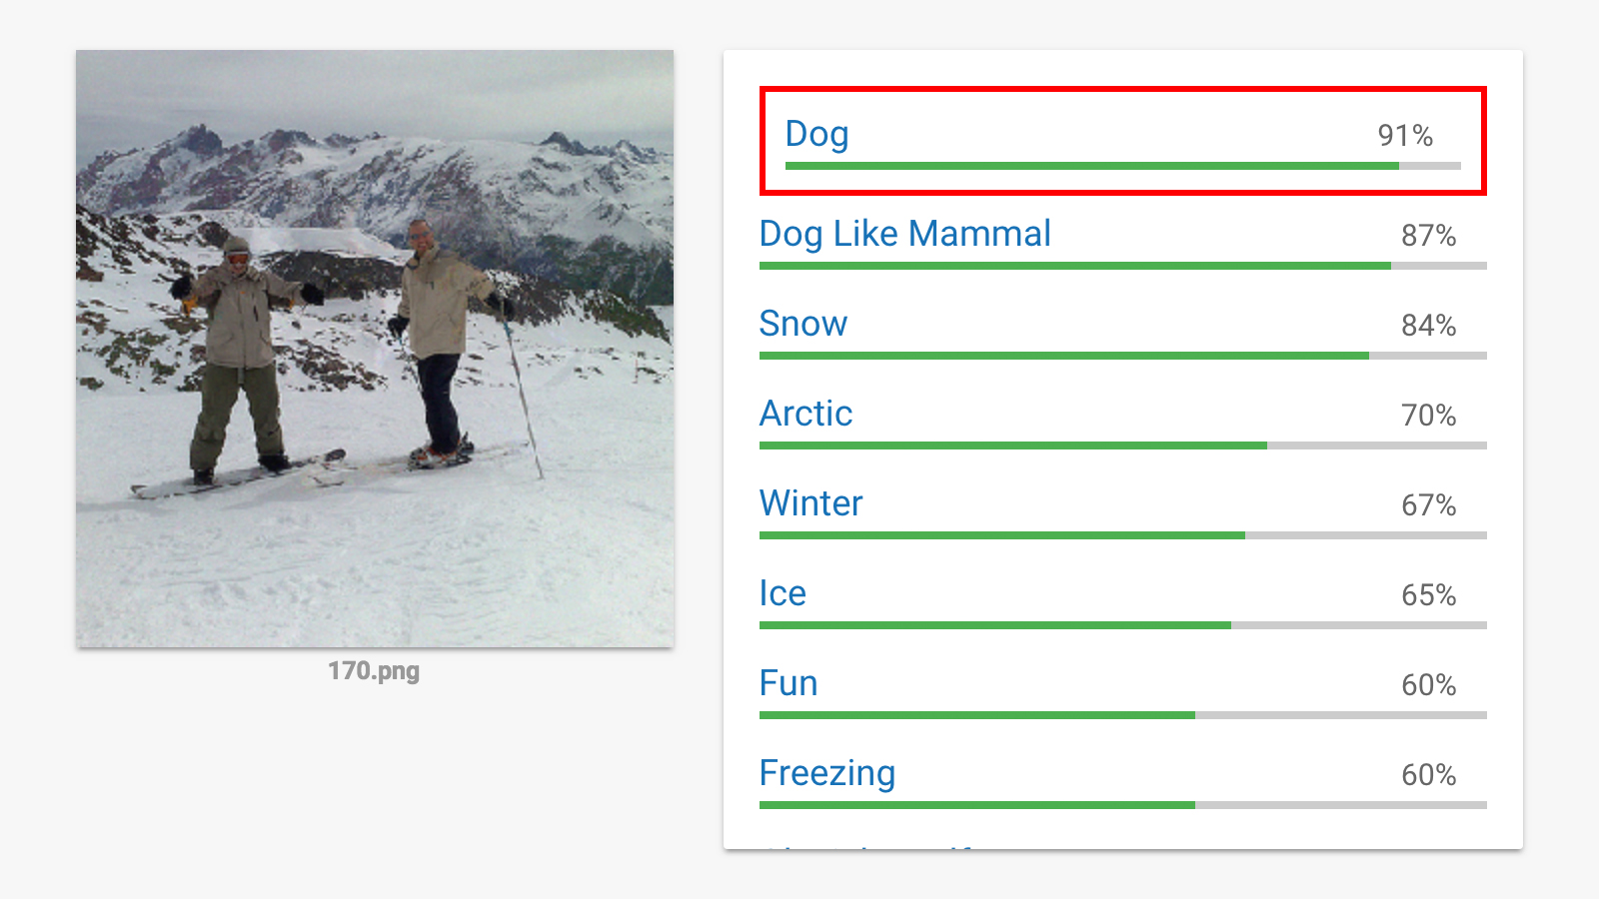Image resolution: width=1599 pixels, height=899 pixels.
Task: Select the Ice confidence bar
Action: 1123,625
